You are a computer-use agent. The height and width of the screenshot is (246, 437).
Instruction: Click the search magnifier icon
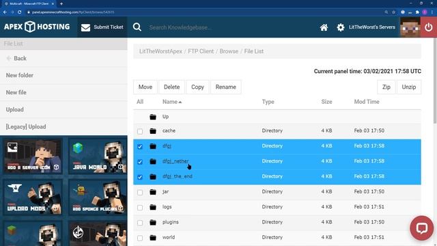point(137,27)
